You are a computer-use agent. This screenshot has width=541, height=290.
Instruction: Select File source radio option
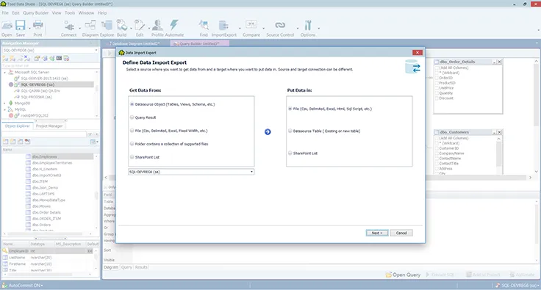click(x=132, y=131)
